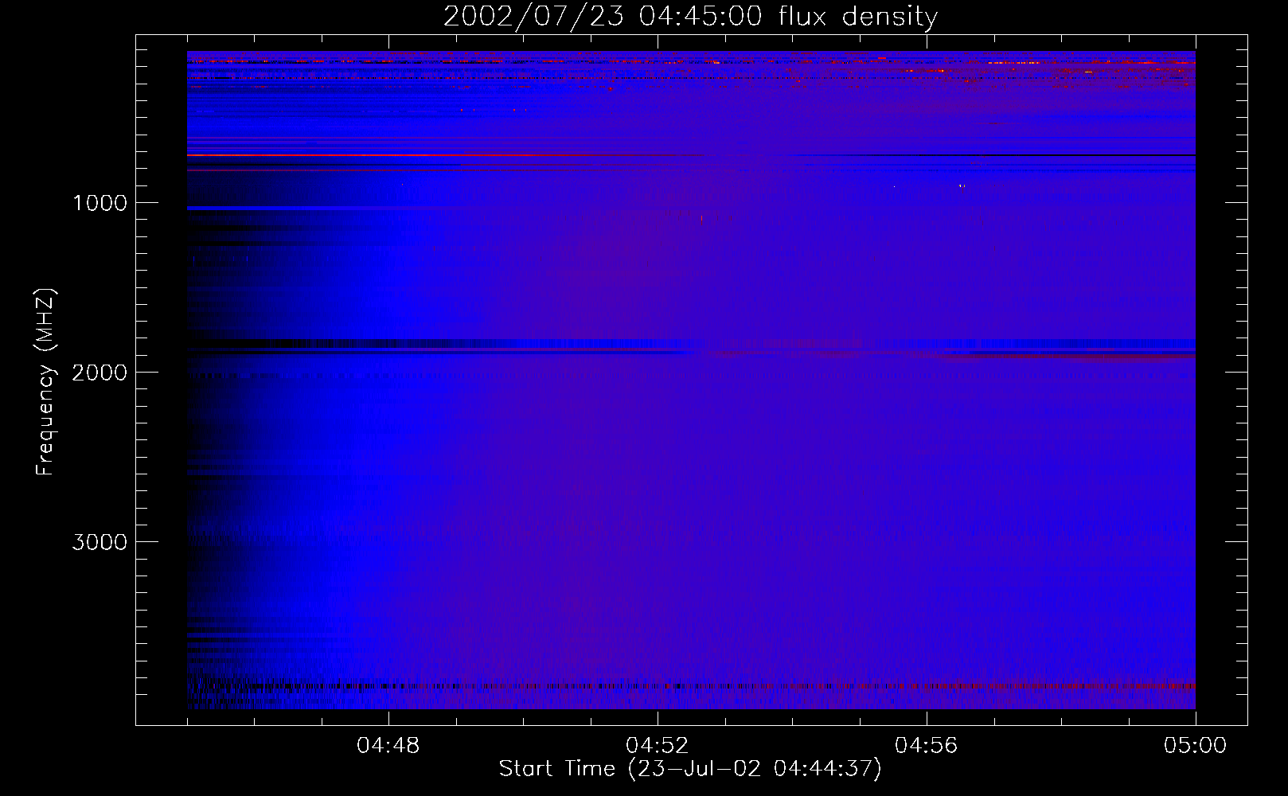The width and height of the screenshot is (1288, 796).
Task: Click the 04:48 time tick label
Action: pos(388,746)
